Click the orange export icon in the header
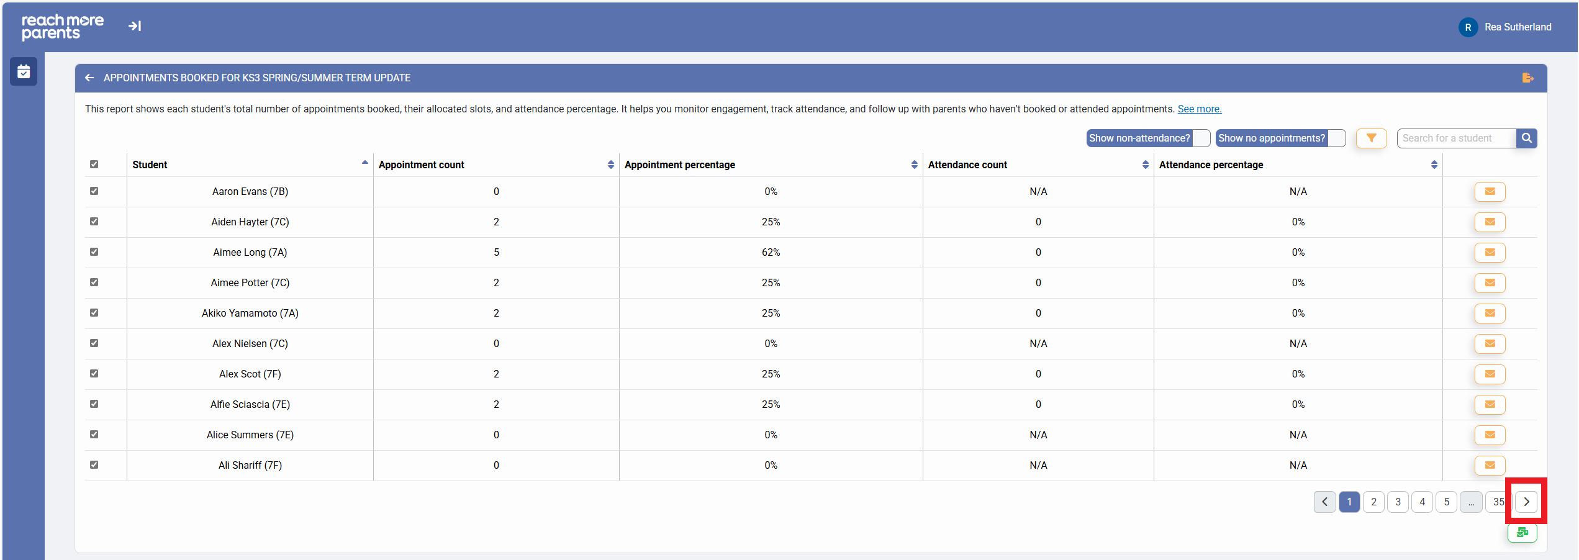Screen dimensions: 1579x560 point(1527,78)
